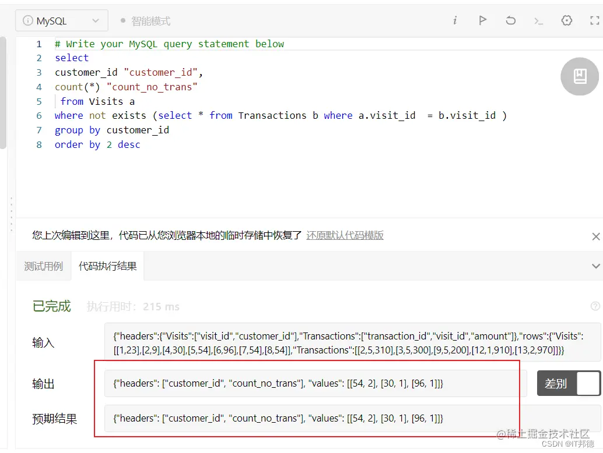Collapse the results panel chevron
The width and height of the screenshot is (603, 453).
[x=595, y=266]
